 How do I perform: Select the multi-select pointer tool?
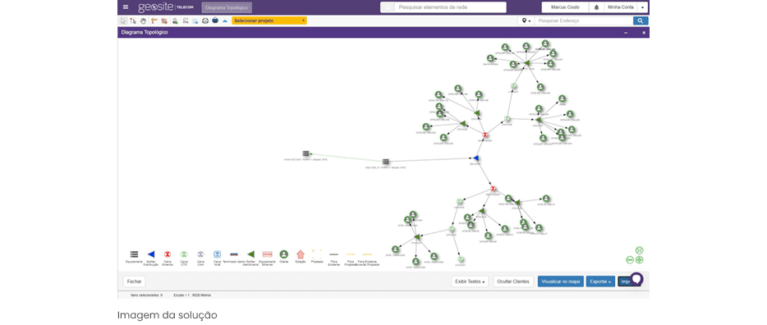pos(133,21)
